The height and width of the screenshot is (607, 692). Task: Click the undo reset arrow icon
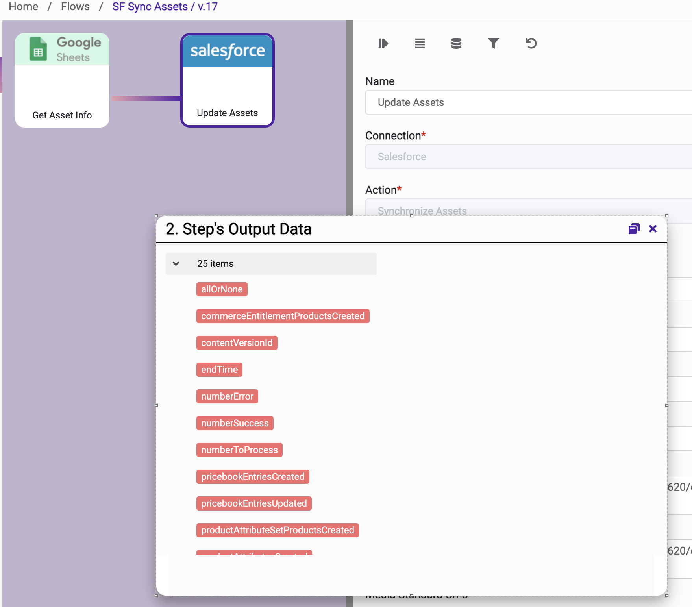tap(531, 43)
